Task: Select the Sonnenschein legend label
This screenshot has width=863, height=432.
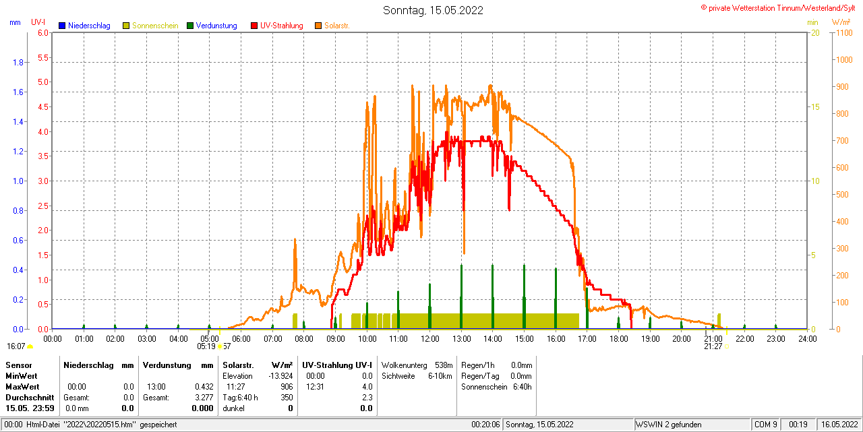Action: [155, 26]
